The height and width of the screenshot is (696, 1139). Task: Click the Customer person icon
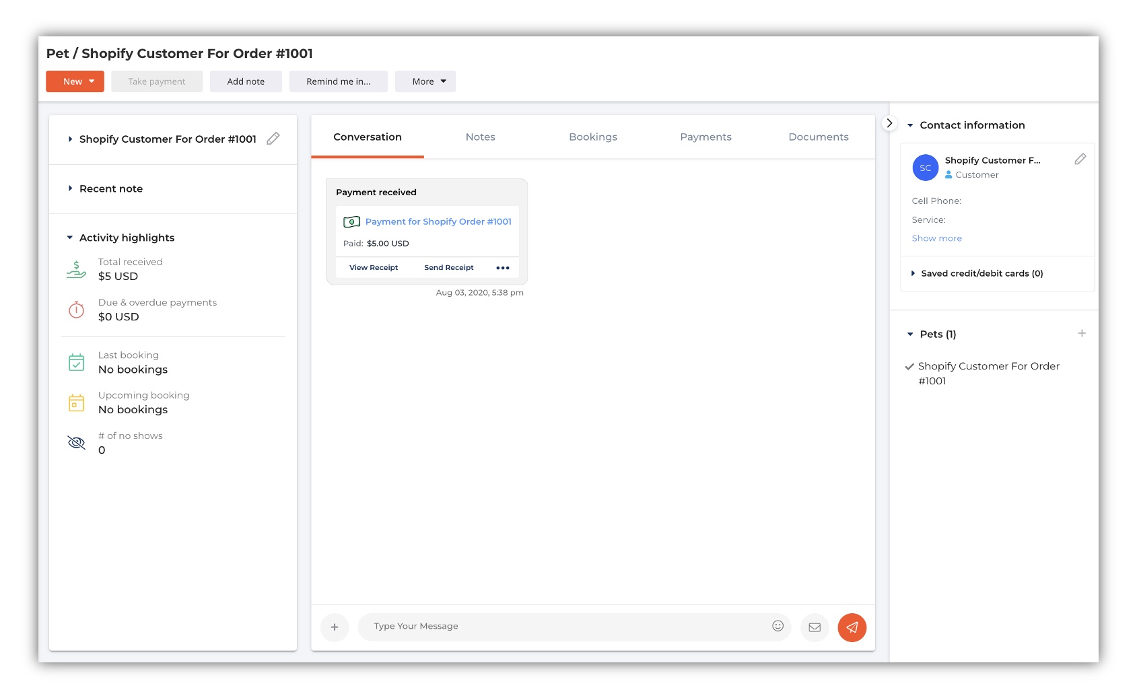tap(948, 174)
